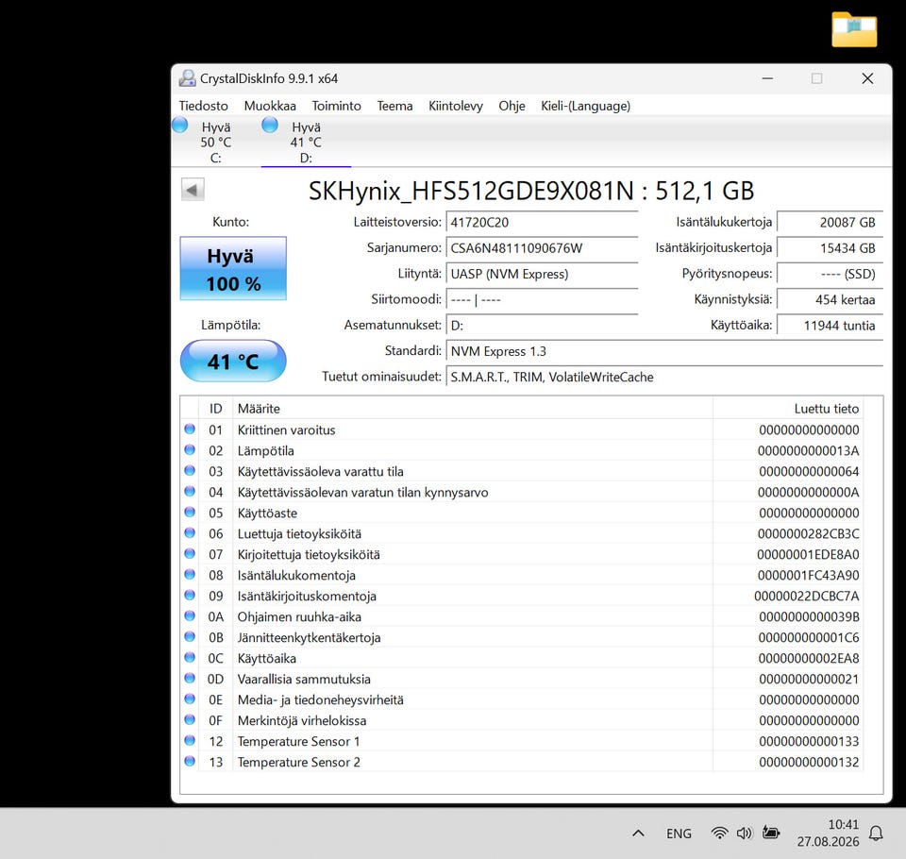
Task: Select the Käytettävissäoleva varattu tila text
Action: point(320,472)
